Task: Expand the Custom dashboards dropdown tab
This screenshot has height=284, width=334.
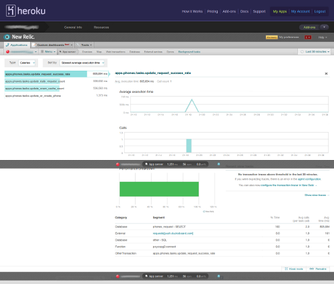Action: coord(52,45)
